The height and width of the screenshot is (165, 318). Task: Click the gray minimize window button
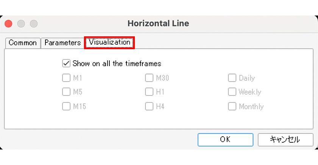tap(21, 23)
